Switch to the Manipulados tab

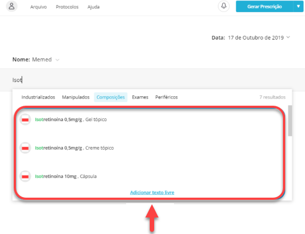75,97
